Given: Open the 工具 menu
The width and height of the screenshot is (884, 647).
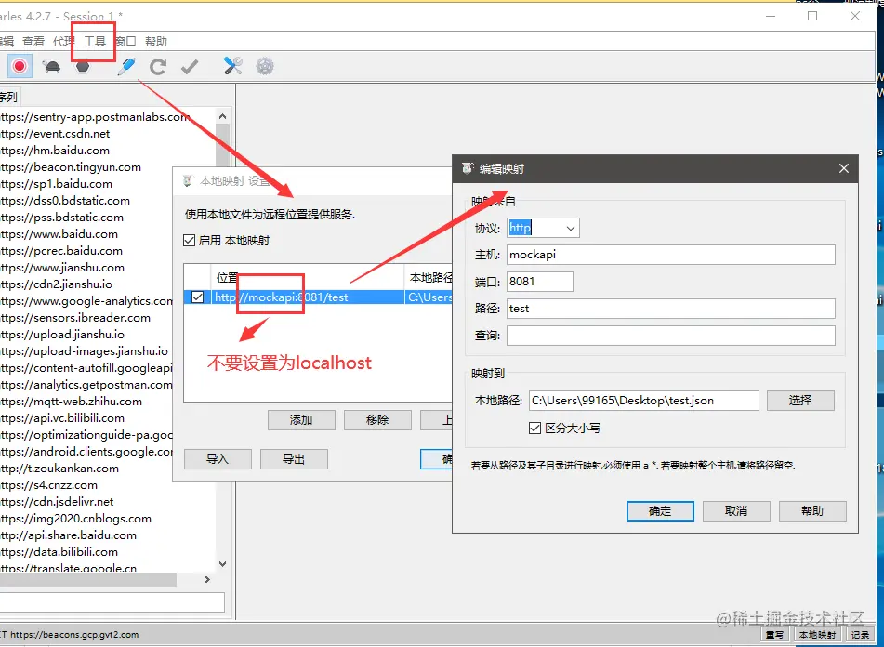Looking at the screenshot, I should [95, 41].
